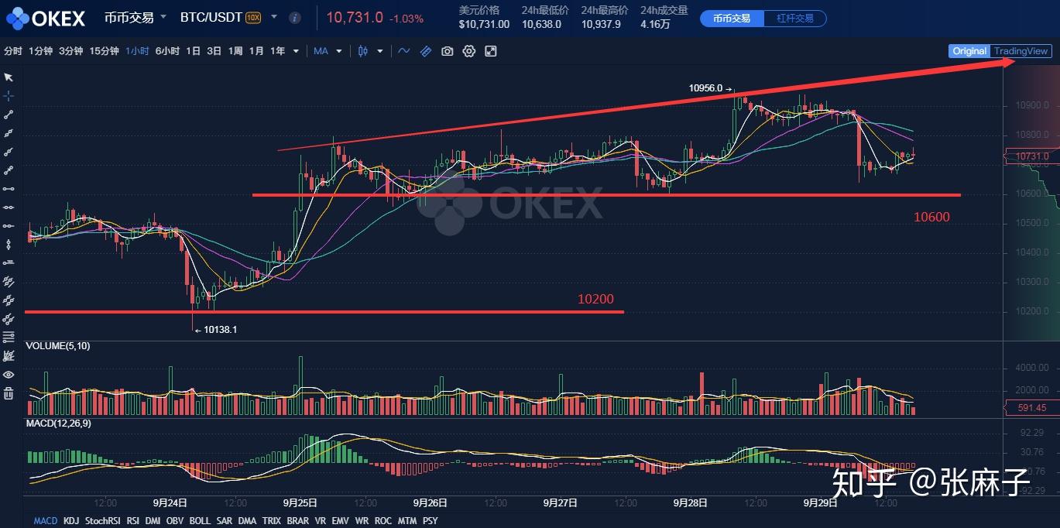
Task: Delete drawings with the trash icon
Action: tap(9, 393)
